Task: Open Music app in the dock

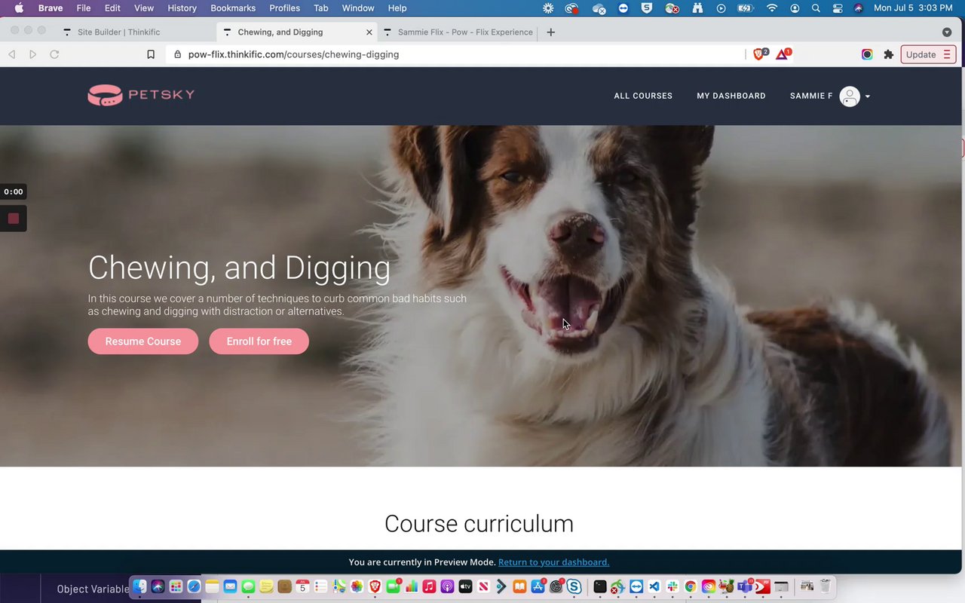Action: click(x=429, y=586)
